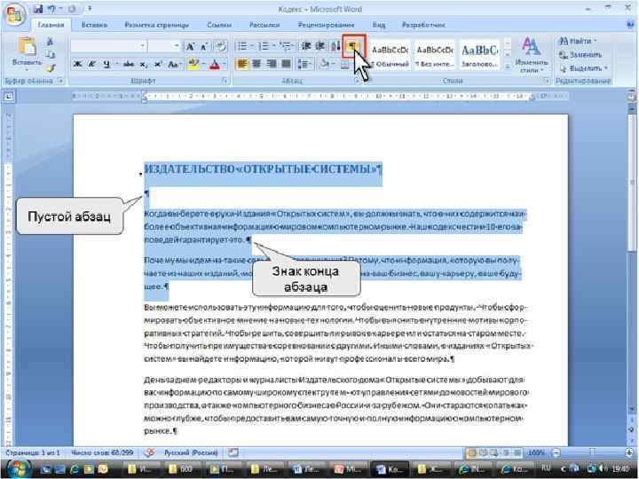Switch to Вставка tab
Screen dimensions: 639x479
pyautogui.click(x=94, y=25)
